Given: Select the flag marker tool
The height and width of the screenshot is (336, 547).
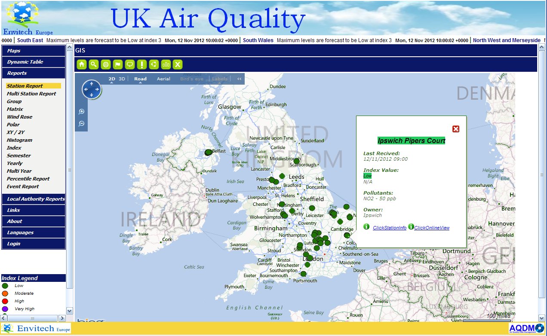Looking at the screenshot, I should click(118, 64).
